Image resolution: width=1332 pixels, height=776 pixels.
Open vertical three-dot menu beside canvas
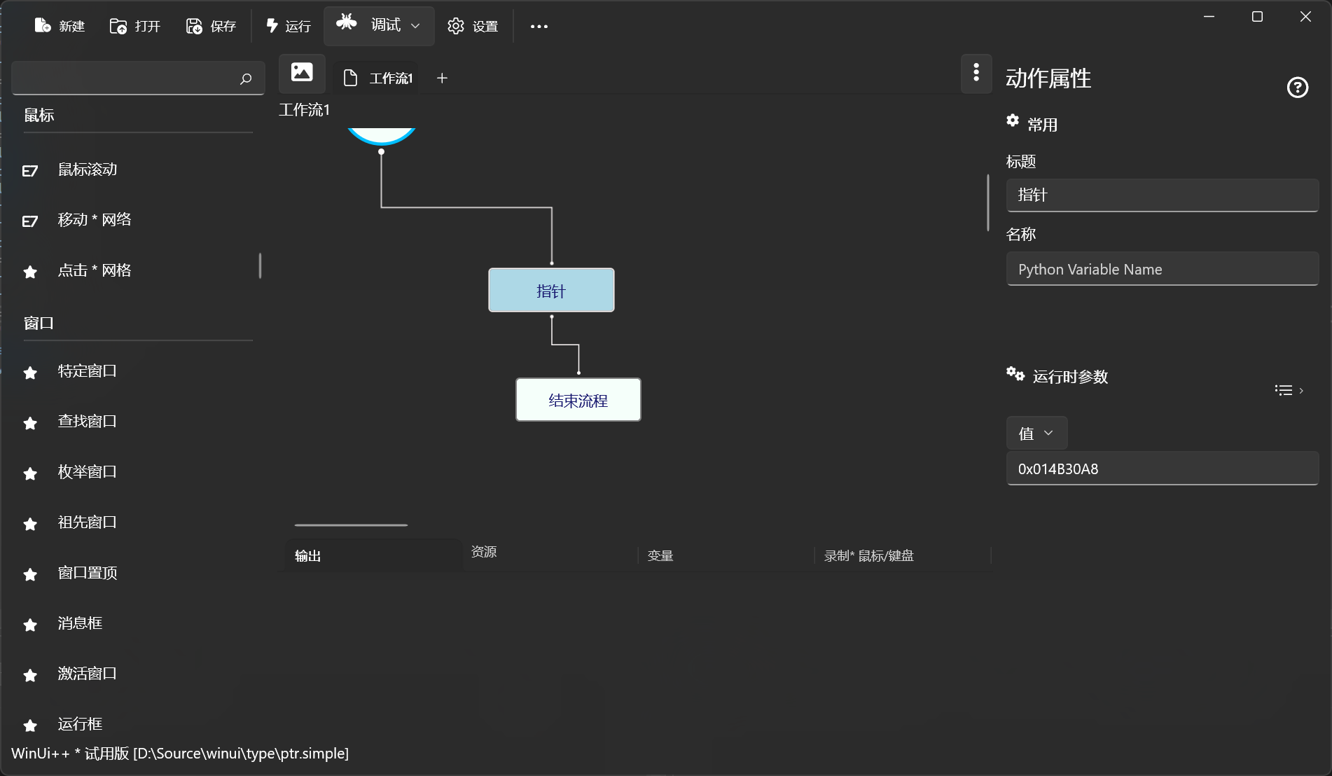pos(976,73)
